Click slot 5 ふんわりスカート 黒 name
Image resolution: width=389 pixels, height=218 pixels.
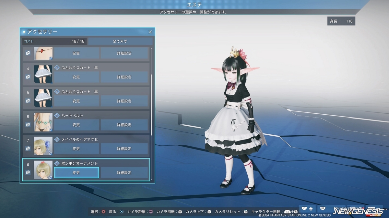tap(79, 92)
